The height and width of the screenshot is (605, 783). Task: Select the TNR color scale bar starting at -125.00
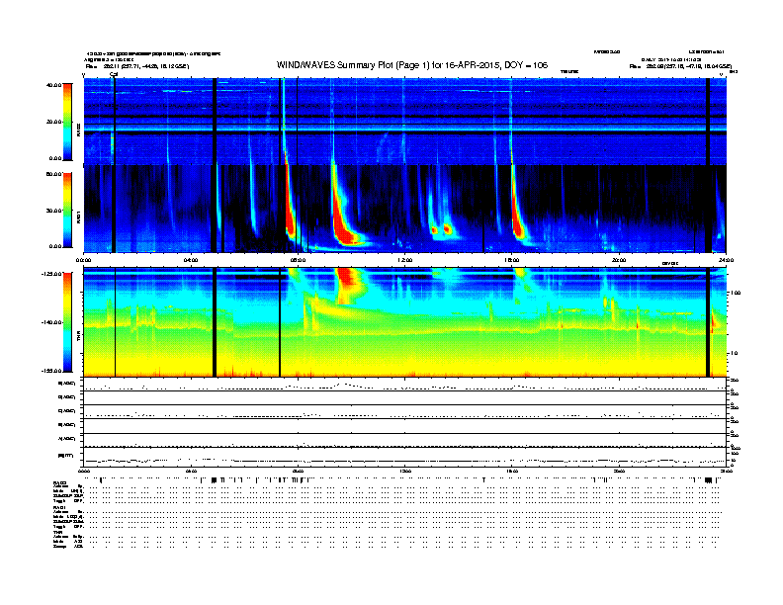pyautogui.click(x=67, y=322)
